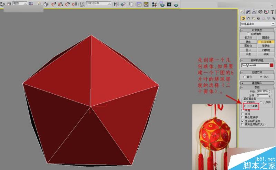
Task: Enable the 自动栅格 checkbox
Action: (248, 34)
